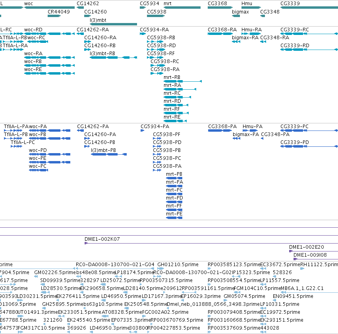Open transcript mrt-RA
This screenshot has height=334, width=338.
[172, 86]
